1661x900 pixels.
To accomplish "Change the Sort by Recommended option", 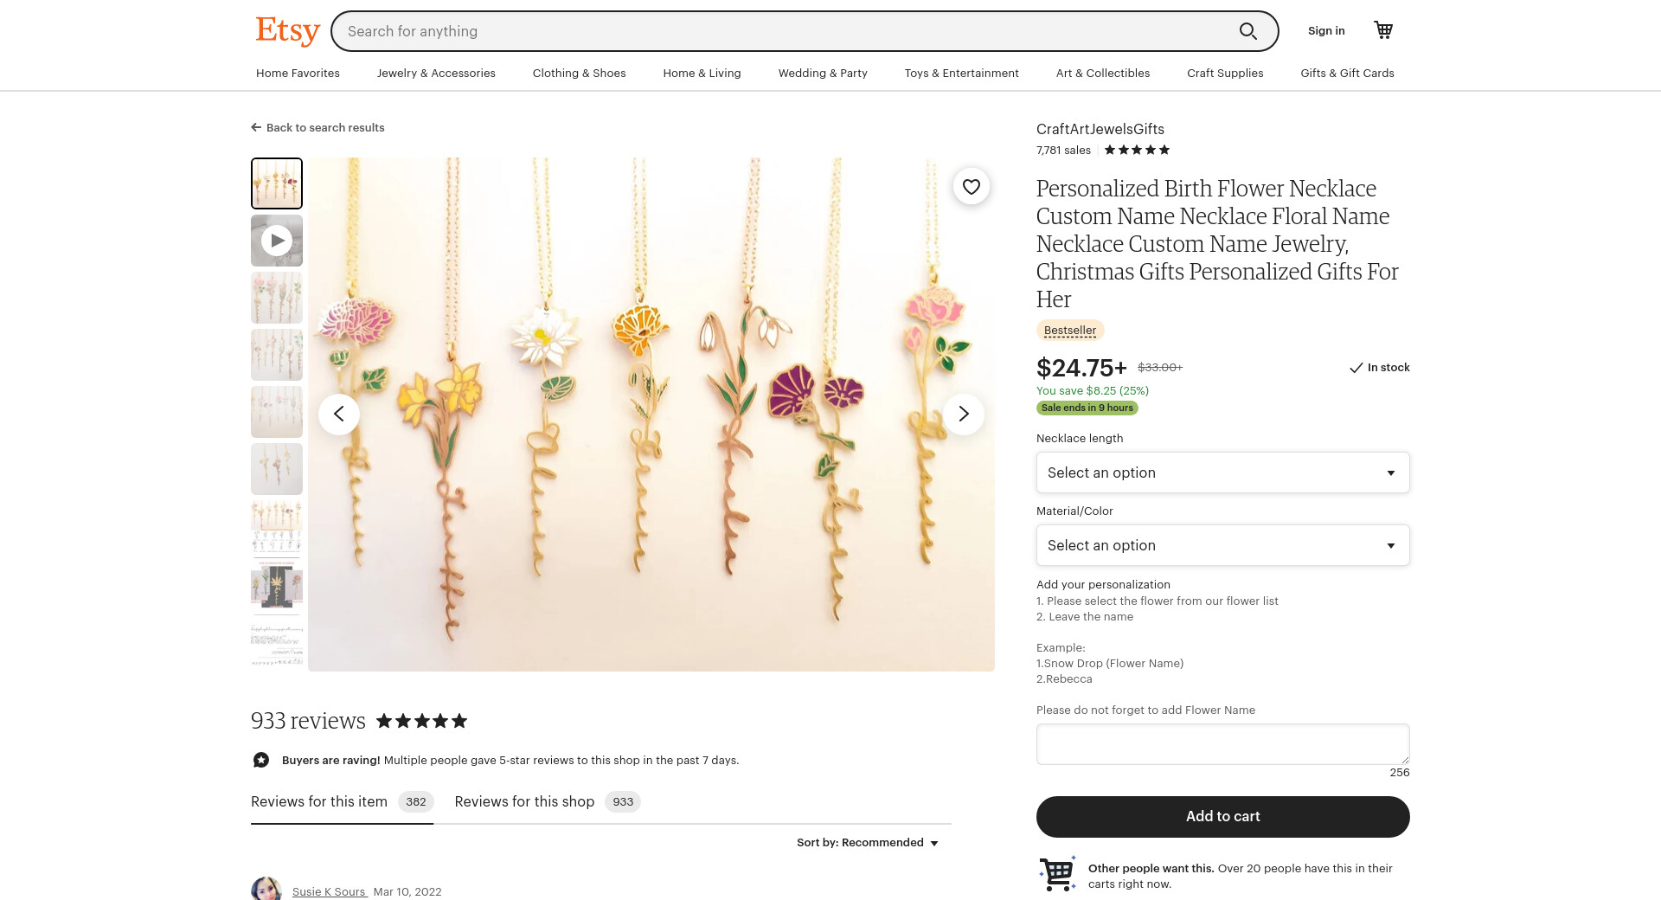I will tap(868, 843).
